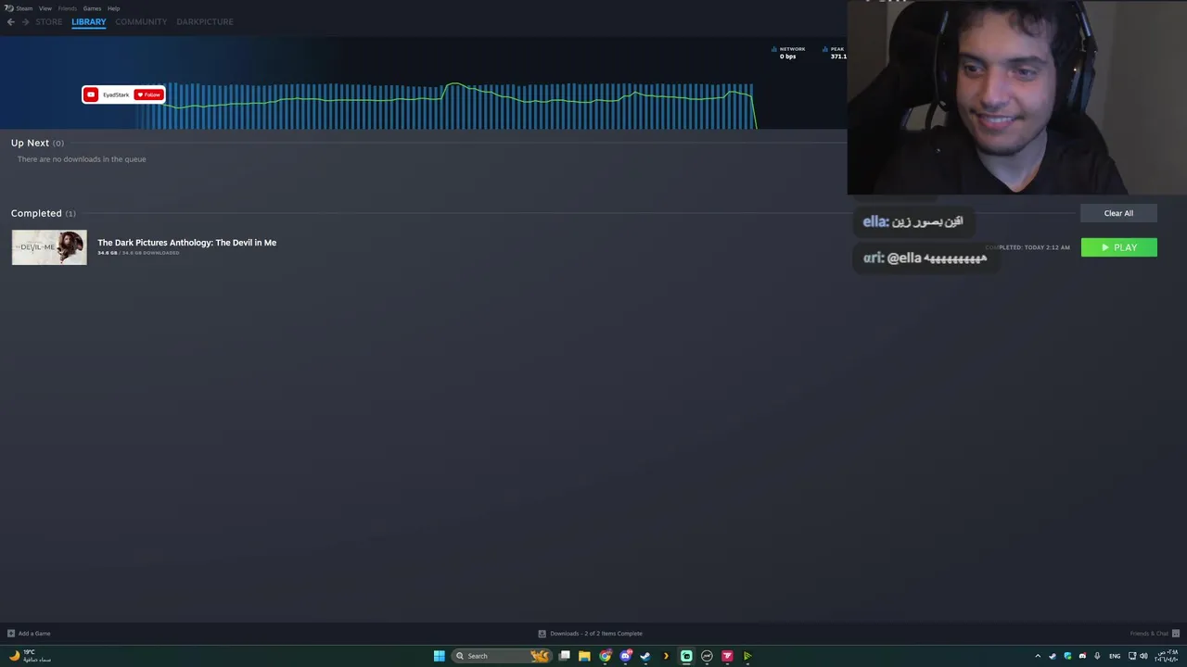The image size is (1187, 667).
Task: Open the Friends menu
Action: pos(68,8)
